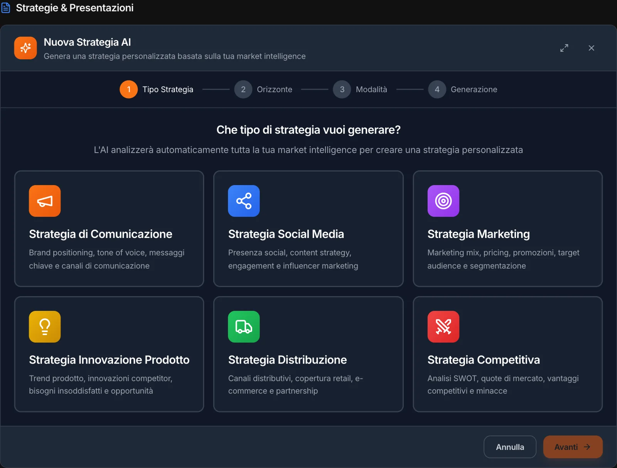
Task: Click the Annulla button
Action: 510,447
